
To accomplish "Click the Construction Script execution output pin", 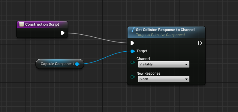I will 63,33.
